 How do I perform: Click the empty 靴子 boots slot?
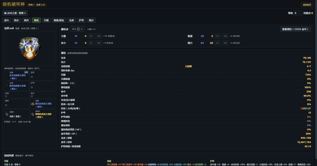(x=43, y=95)
